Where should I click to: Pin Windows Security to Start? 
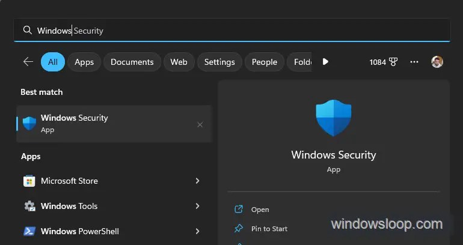[x=269, y=229]
